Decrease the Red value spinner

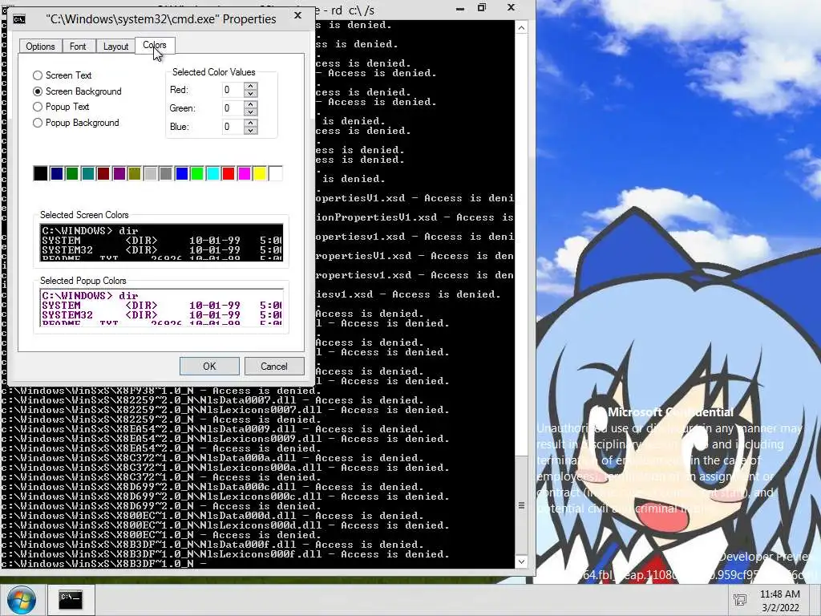click(251, 93)
